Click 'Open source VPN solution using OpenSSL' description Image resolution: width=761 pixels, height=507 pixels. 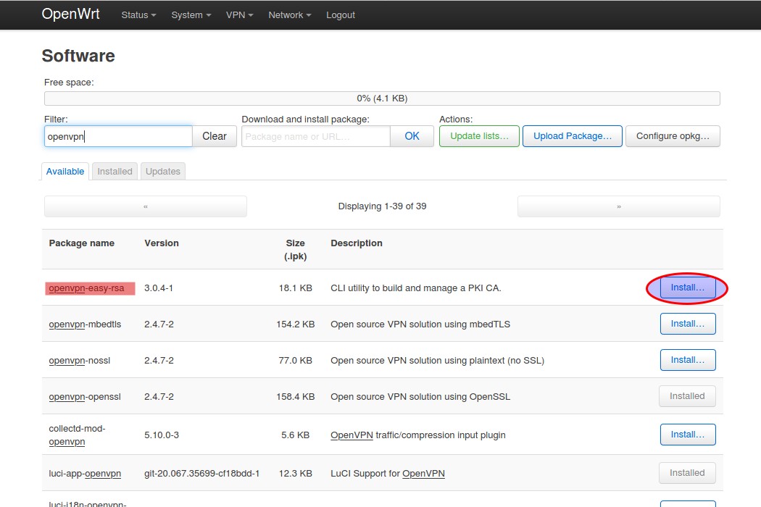pyautogui.click(x=420, y=397)
